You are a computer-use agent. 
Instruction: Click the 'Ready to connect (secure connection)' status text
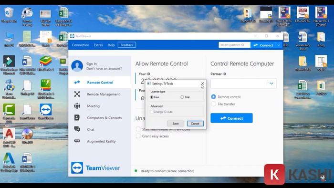167,171
